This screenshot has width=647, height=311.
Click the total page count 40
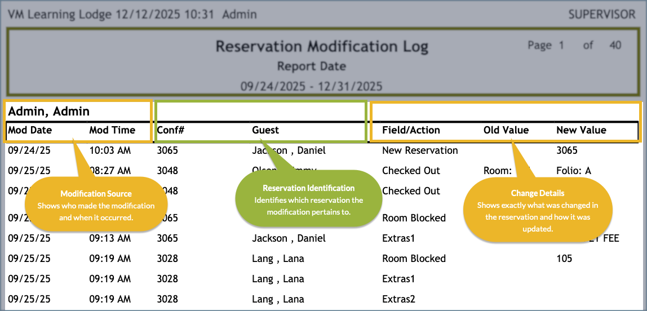click(615, 45)
